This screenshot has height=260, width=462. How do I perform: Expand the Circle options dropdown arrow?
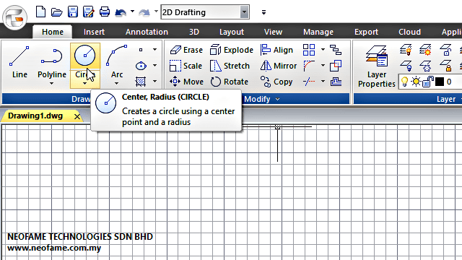85,84
